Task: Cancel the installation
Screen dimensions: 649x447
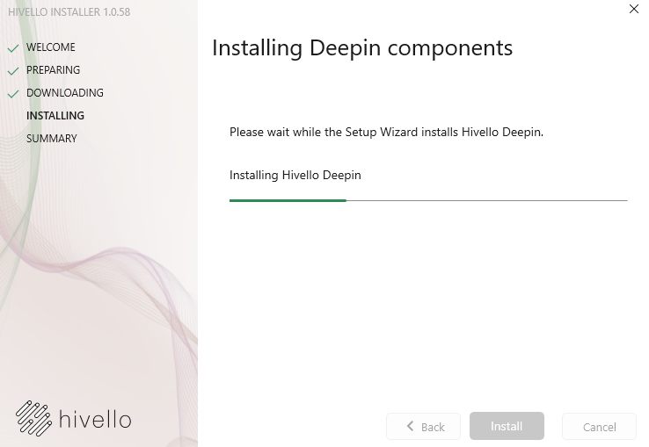Action: pos(599,426)
